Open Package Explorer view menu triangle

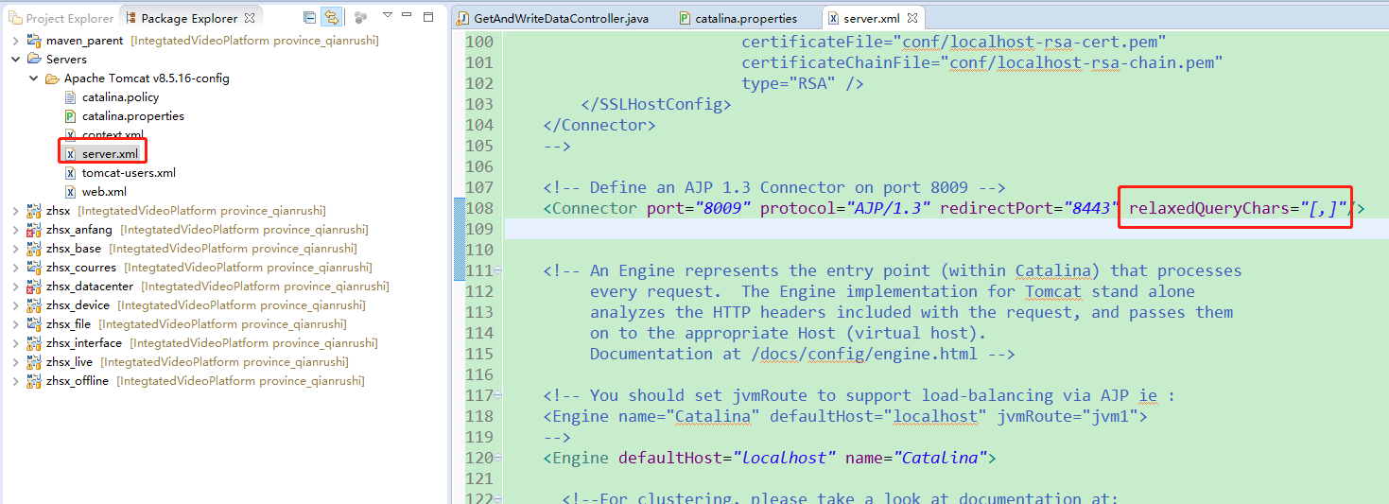[x=387, y=16]
